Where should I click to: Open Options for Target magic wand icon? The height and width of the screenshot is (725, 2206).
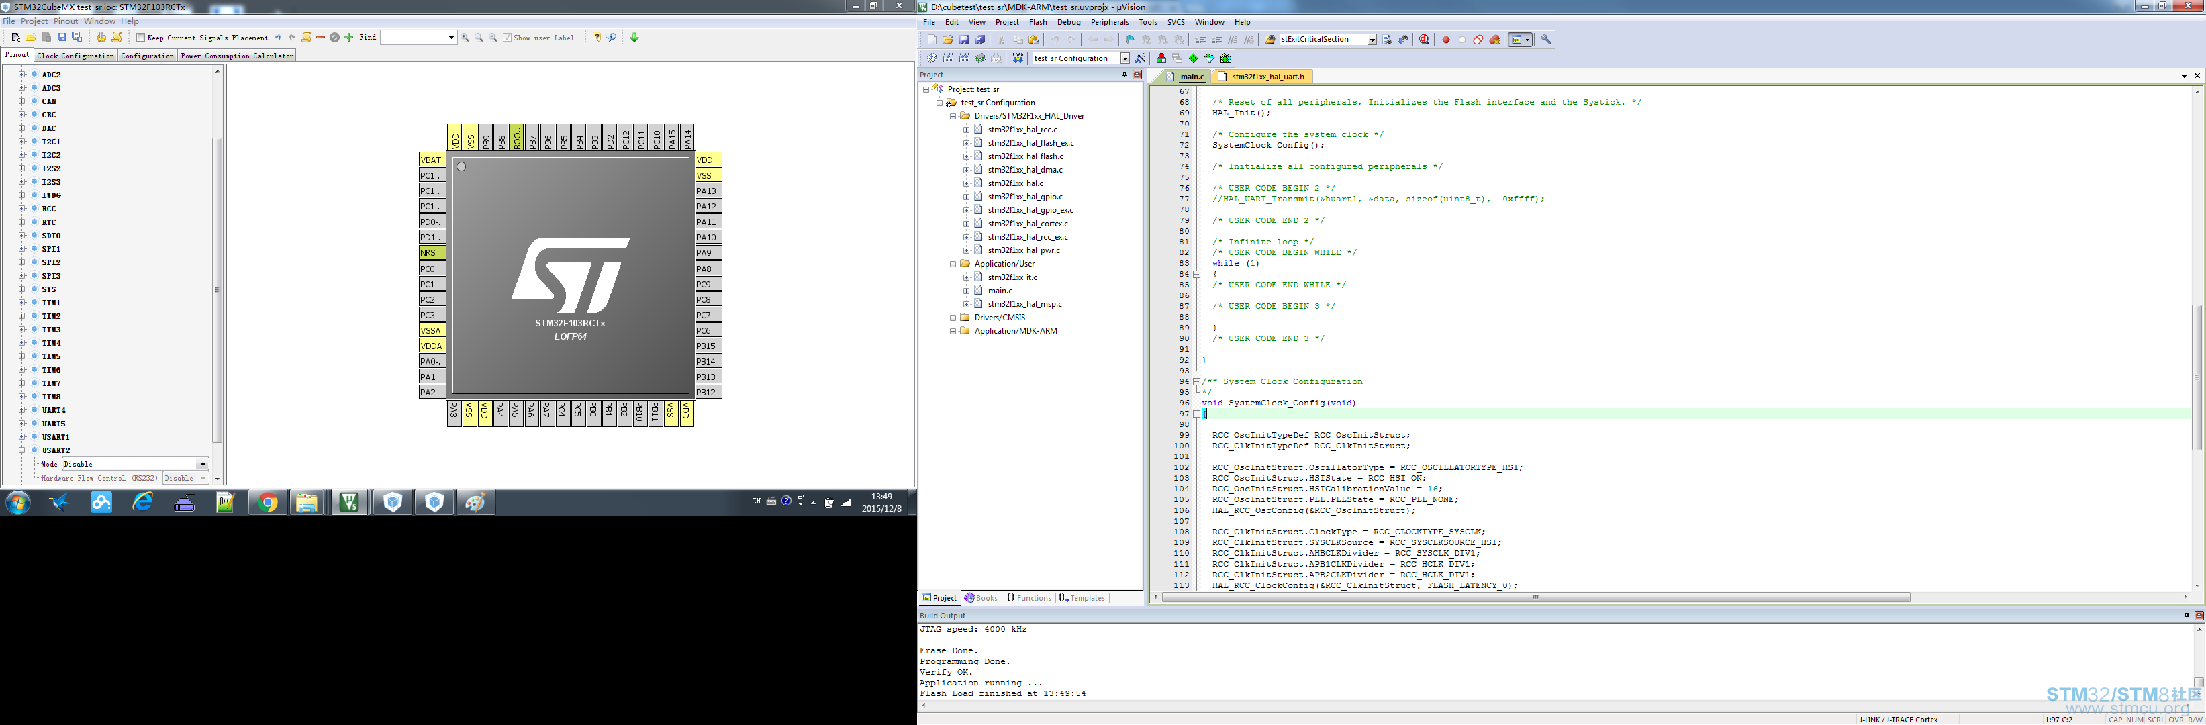click(1140, 58)
